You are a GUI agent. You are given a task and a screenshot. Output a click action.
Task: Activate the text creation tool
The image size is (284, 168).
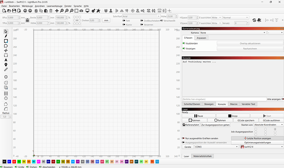pyautogui.click(x=6, y=60)
